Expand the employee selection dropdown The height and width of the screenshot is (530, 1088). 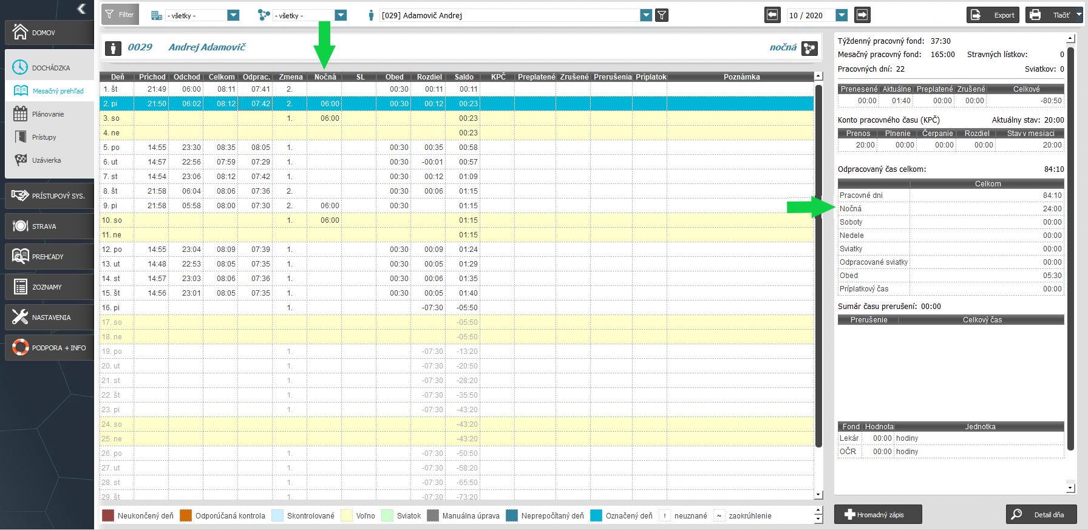pyautogui.click(x=646, y=15)
